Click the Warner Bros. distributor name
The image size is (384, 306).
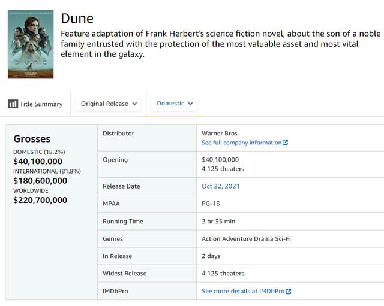click(220, 133)
